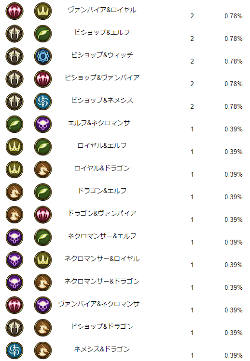Click the 0.39% value for ネメシス&ドラゴン
The image size is (250, 361).
pyautogui.click(x=234, y=355)
